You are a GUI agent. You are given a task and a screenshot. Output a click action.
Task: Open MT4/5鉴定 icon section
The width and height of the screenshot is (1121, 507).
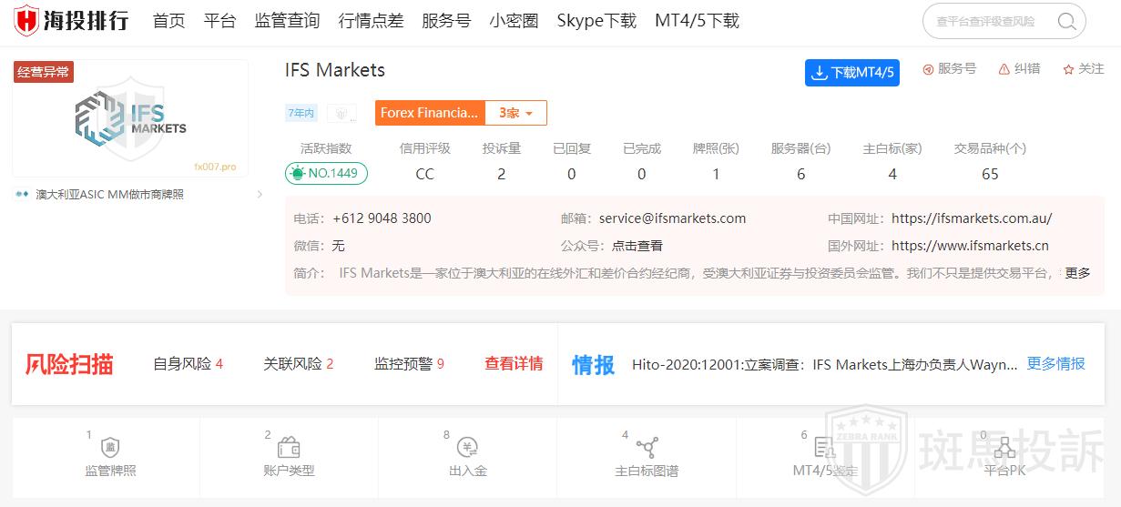[825, 448]
